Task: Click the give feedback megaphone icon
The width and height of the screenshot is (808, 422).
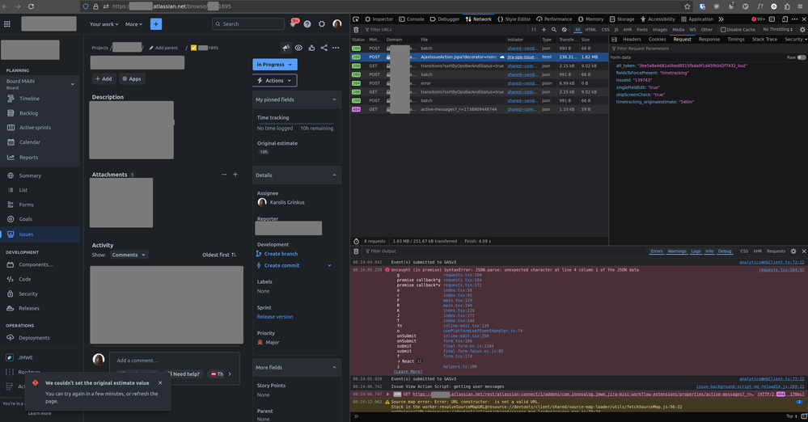Action: pyautogui.click(x=286, y=48)
